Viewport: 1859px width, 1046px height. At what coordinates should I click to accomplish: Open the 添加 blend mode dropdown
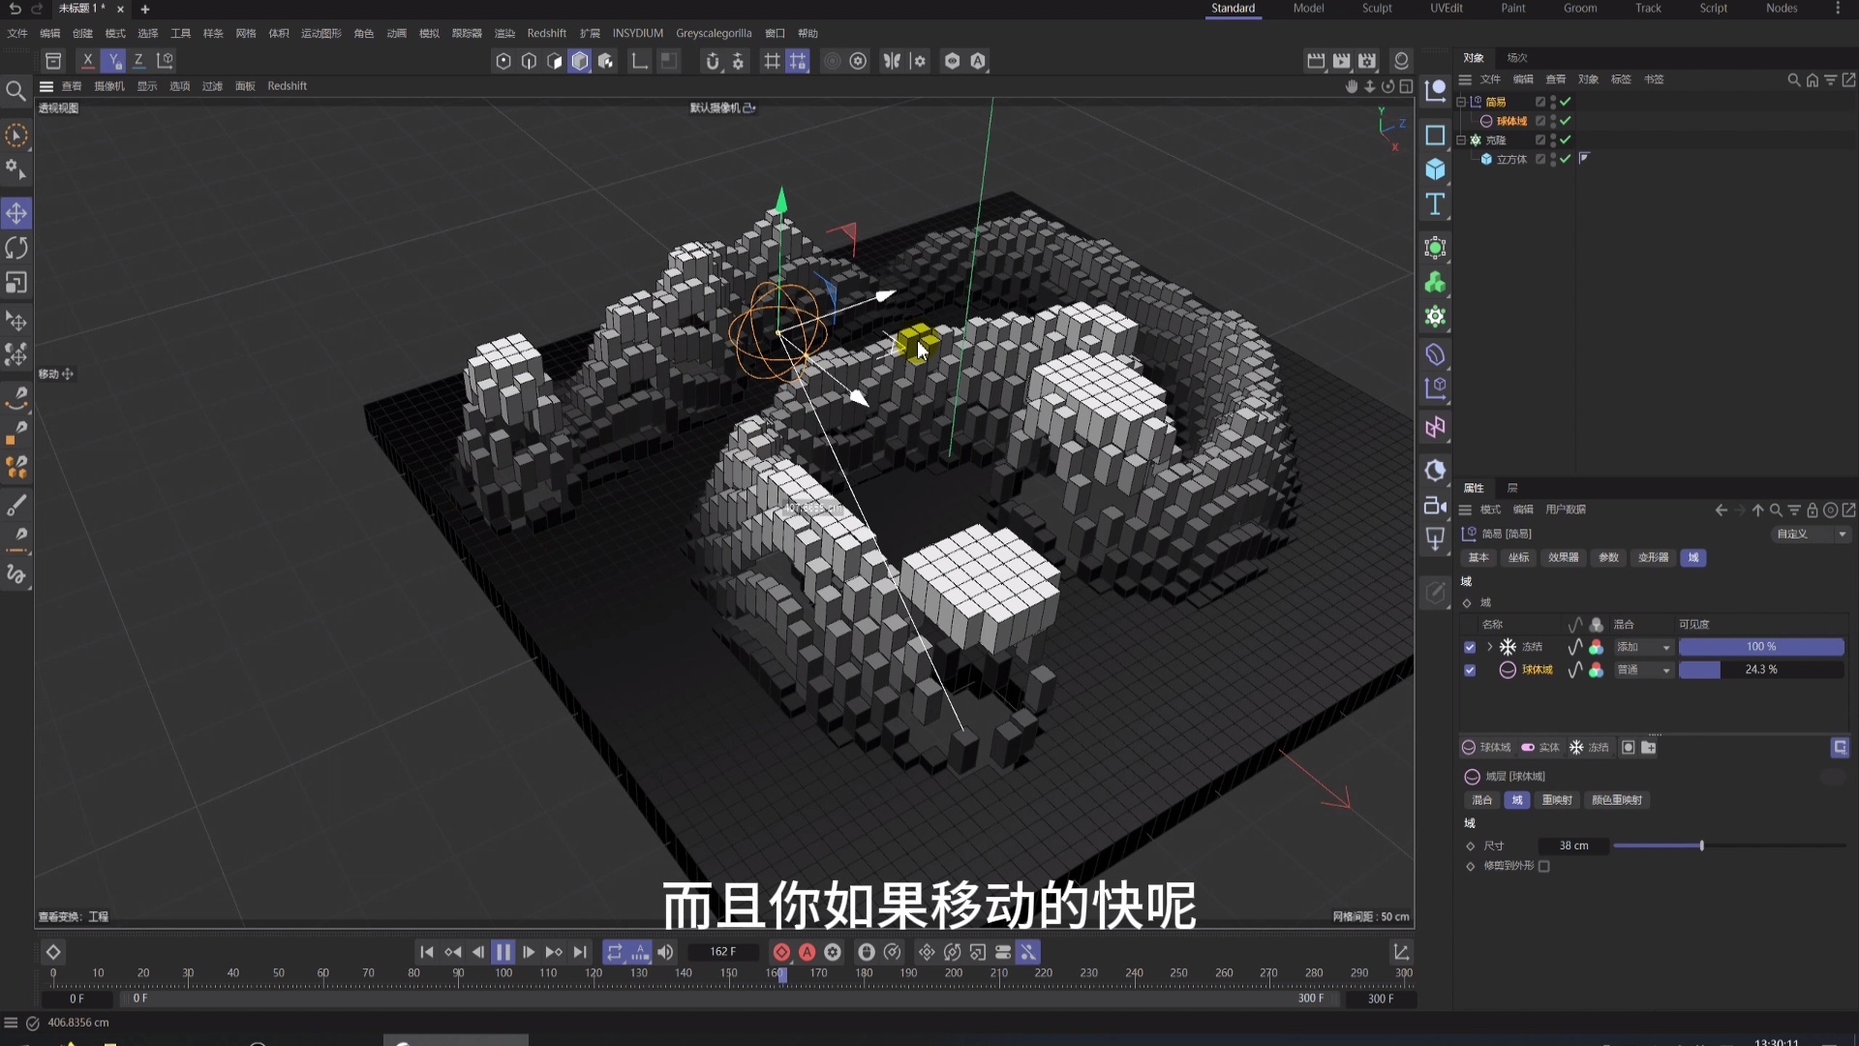[x=1643, y=646]
